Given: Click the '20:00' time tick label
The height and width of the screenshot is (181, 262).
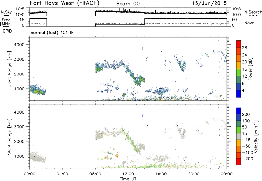Looking at the screenshot, I should coord(194,174).
